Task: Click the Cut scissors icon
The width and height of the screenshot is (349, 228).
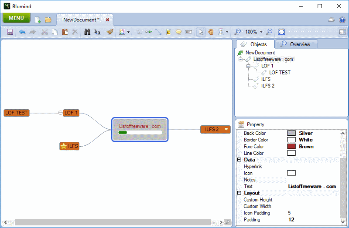Action: (44, 32)
